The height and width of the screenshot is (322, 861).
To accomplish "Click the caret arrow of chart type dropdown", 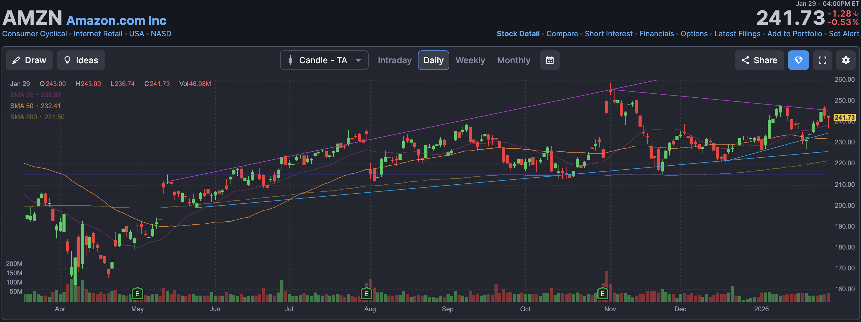I will 358,61.
